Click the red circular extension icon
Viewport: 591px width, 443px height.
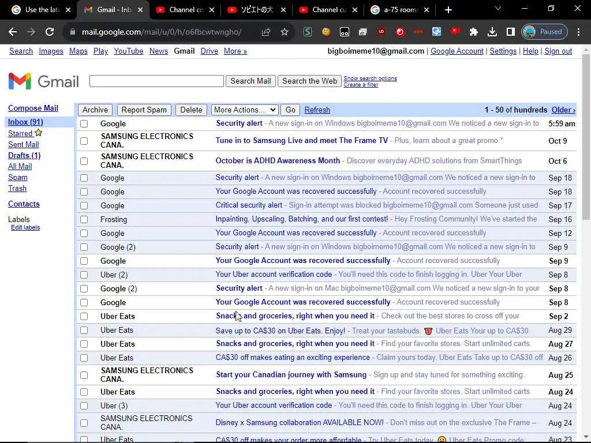pyautogui.click(x=400, y=32)
